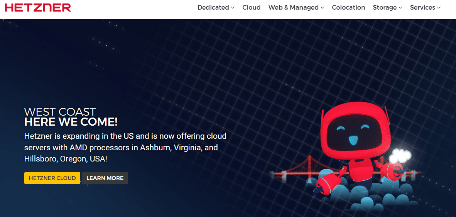This screenshot has height=217, width=456.
Task: Open the Storage menu
Action: (x=385, y=7)
